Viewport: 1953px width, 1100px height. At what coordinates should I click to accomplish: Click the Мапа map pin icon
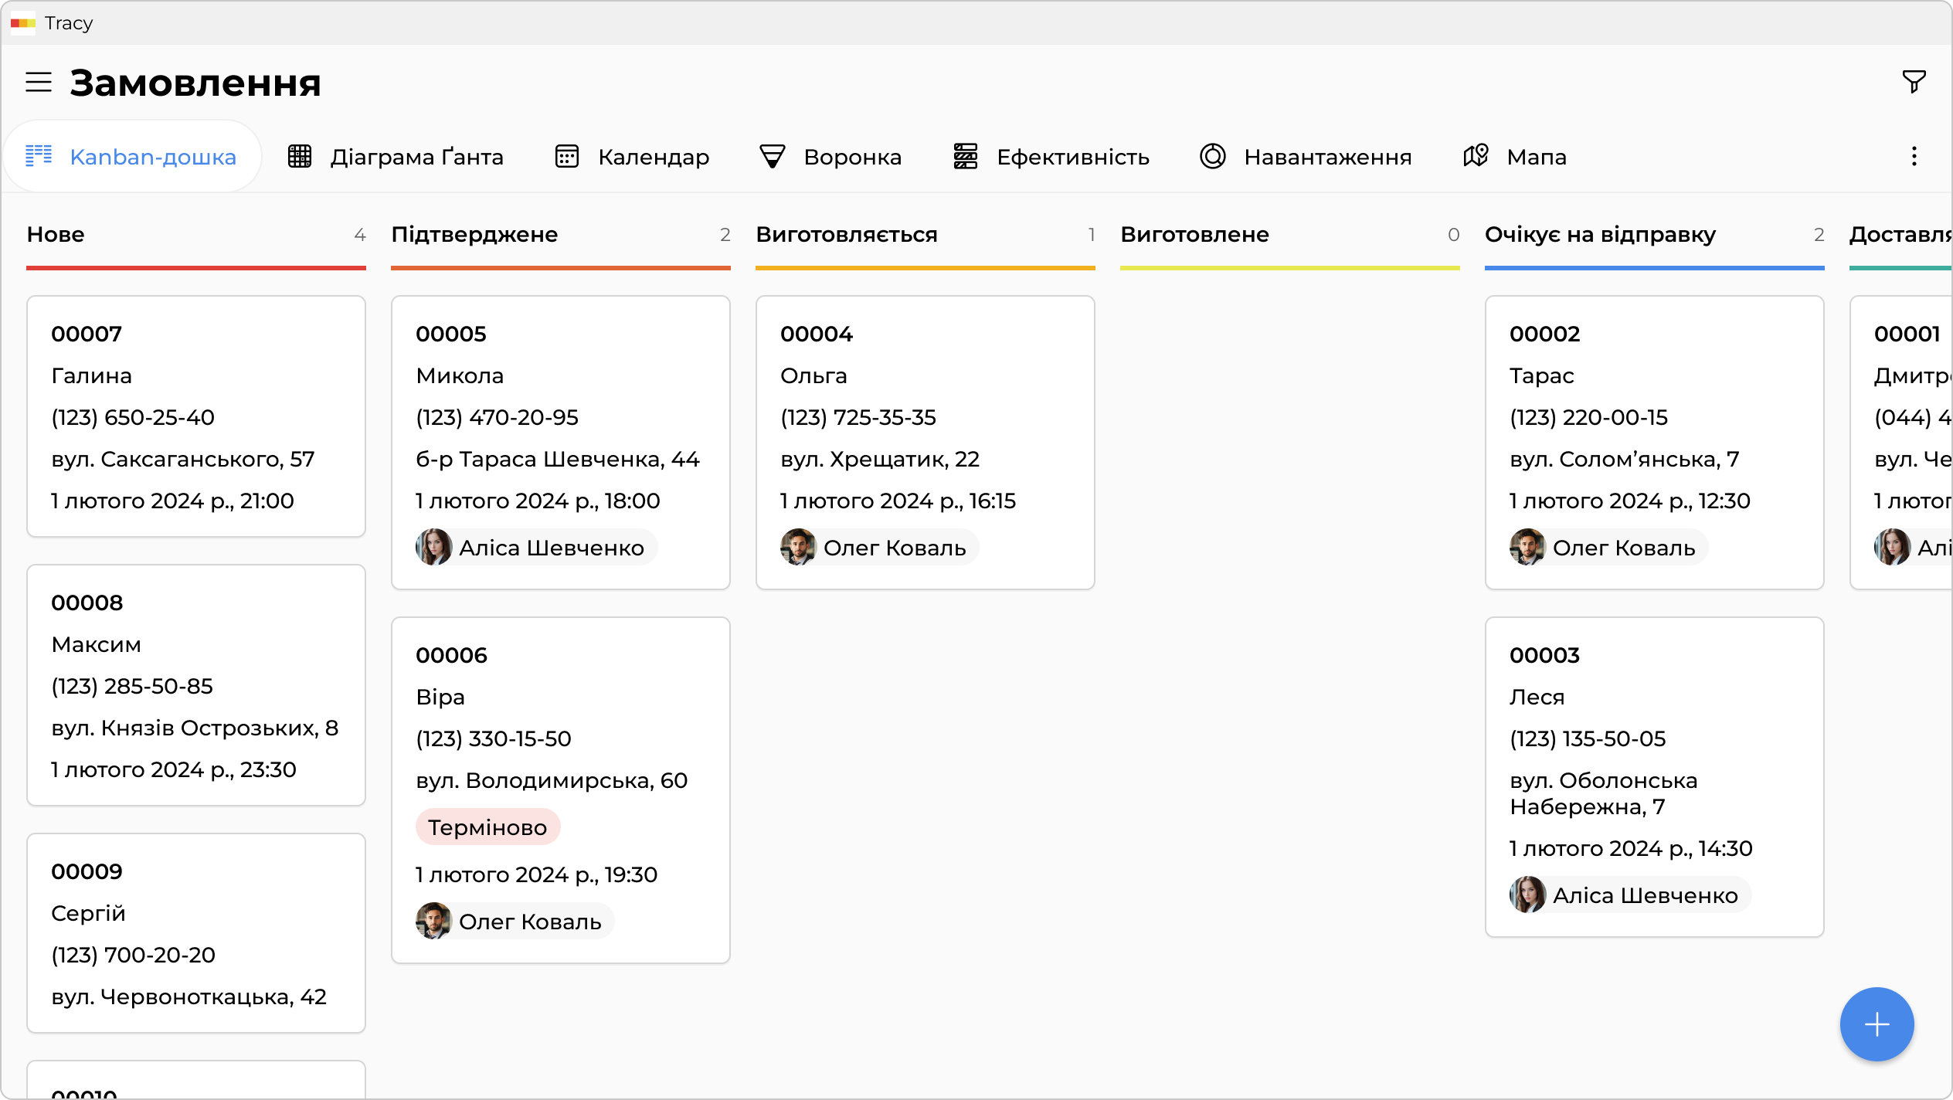coord(1476,157)
